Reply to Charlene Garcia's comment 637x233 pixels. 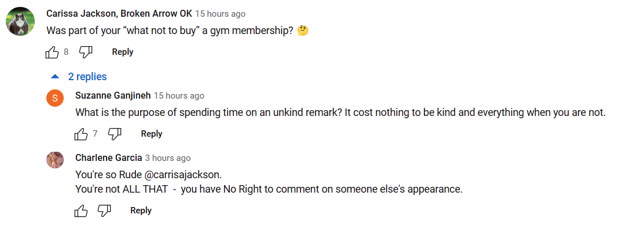[x=141, y=211]
